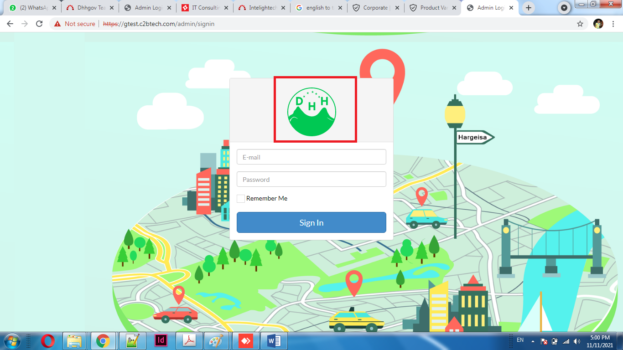This screenshot has height=350, width=623.
Task: Open the notepad editor taskbar icon
Action: point(132,341)
